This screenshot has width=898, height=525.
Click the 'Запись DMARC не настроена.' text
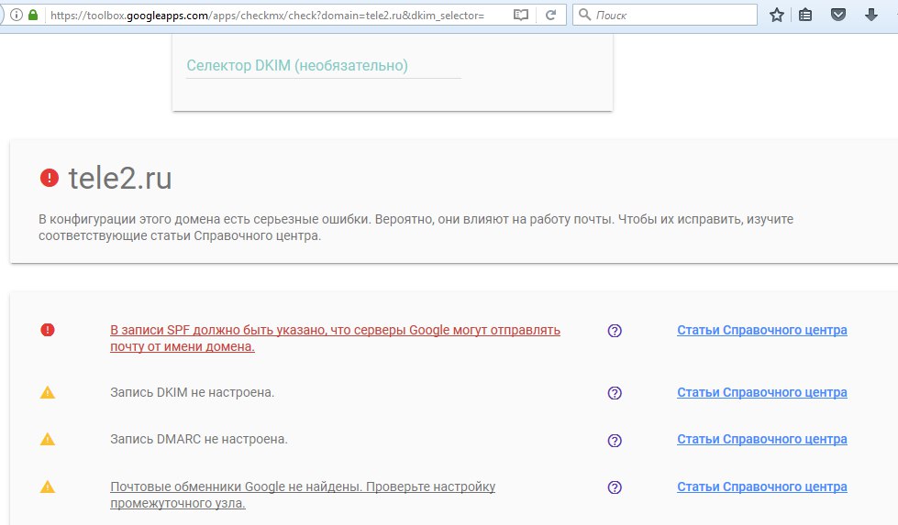pos(199,439)
